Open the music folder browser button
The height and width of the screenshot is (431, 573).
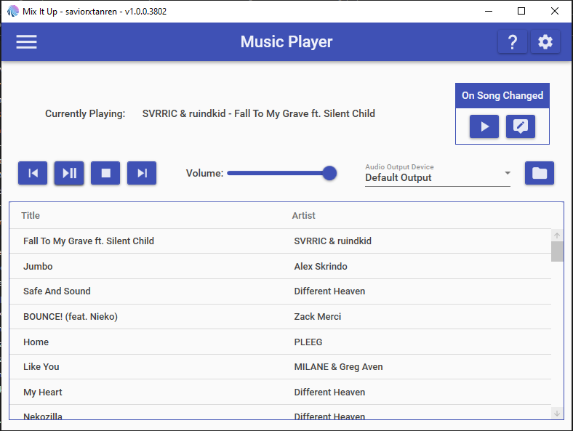click(540, 173)
